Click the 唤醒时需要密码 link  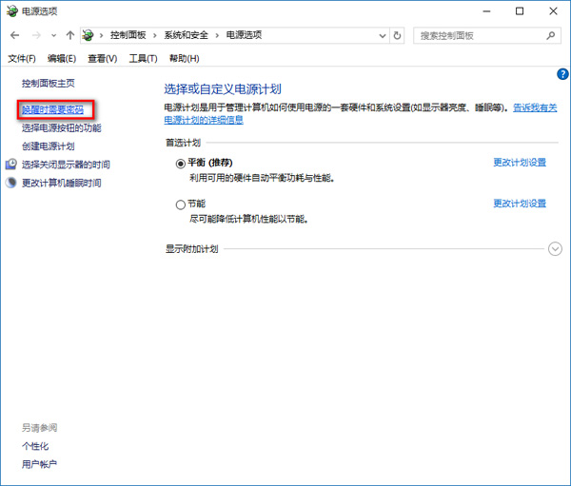click(x=52, y=110)
